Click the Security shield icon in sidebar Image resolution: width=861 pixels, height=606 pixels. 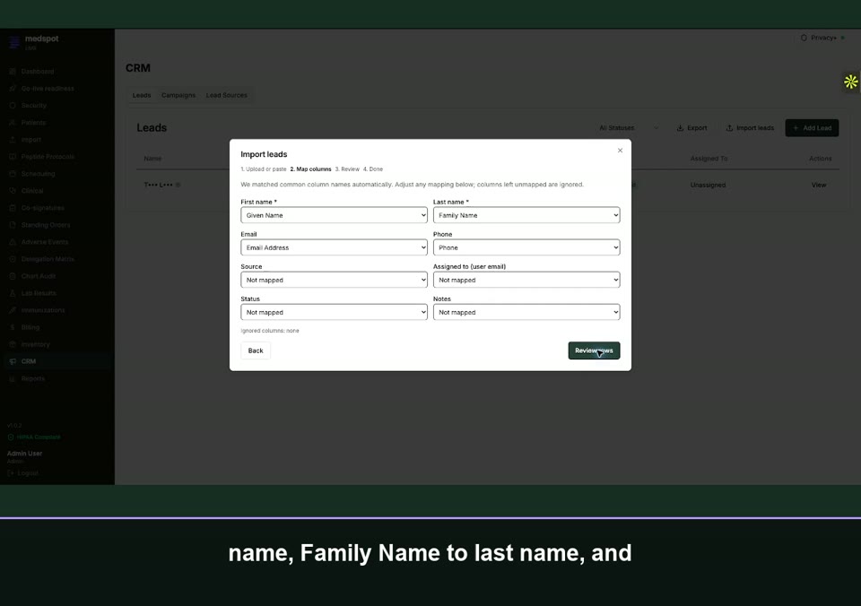click(x=13, y=106)
